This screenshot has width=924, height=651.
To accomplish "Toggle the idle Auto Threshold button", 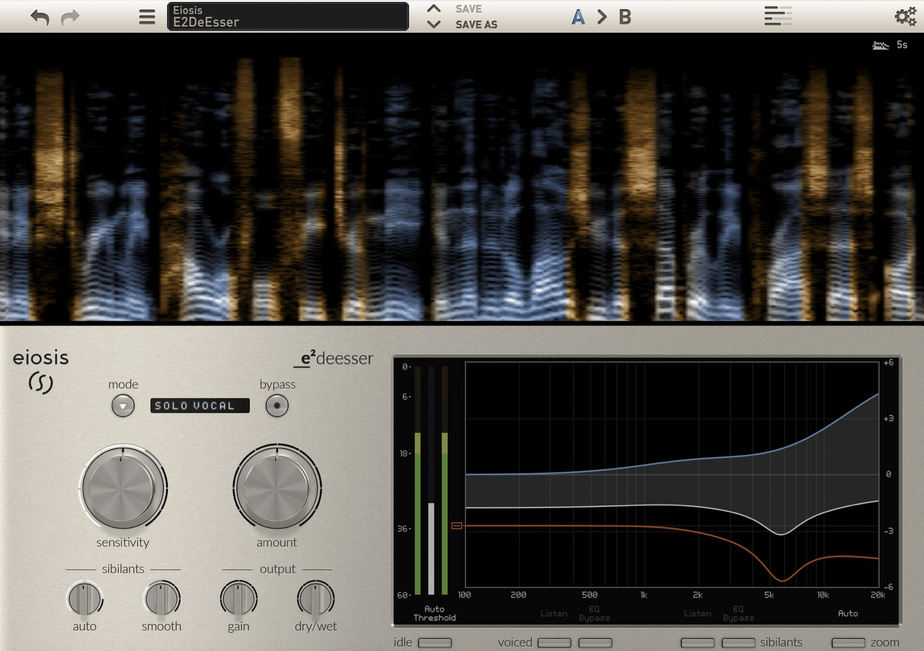I will 435,643.
